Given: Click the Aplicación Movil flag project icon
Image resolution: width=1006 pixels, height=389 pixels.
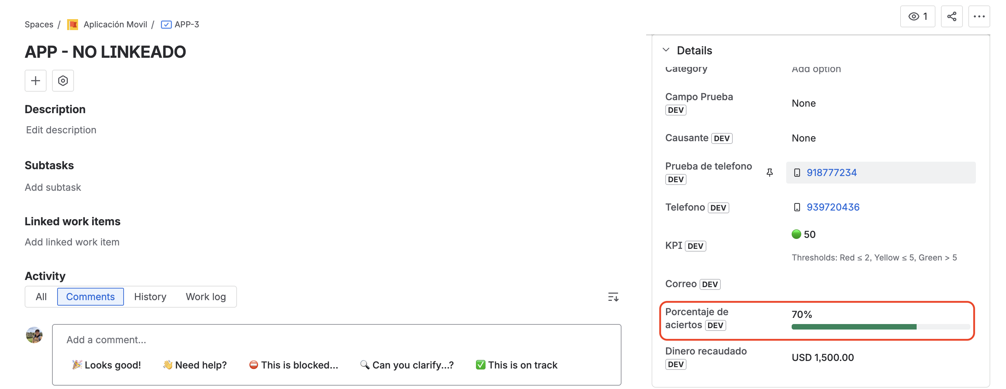Looking at the screenshot, I should (x=73, y=25).
